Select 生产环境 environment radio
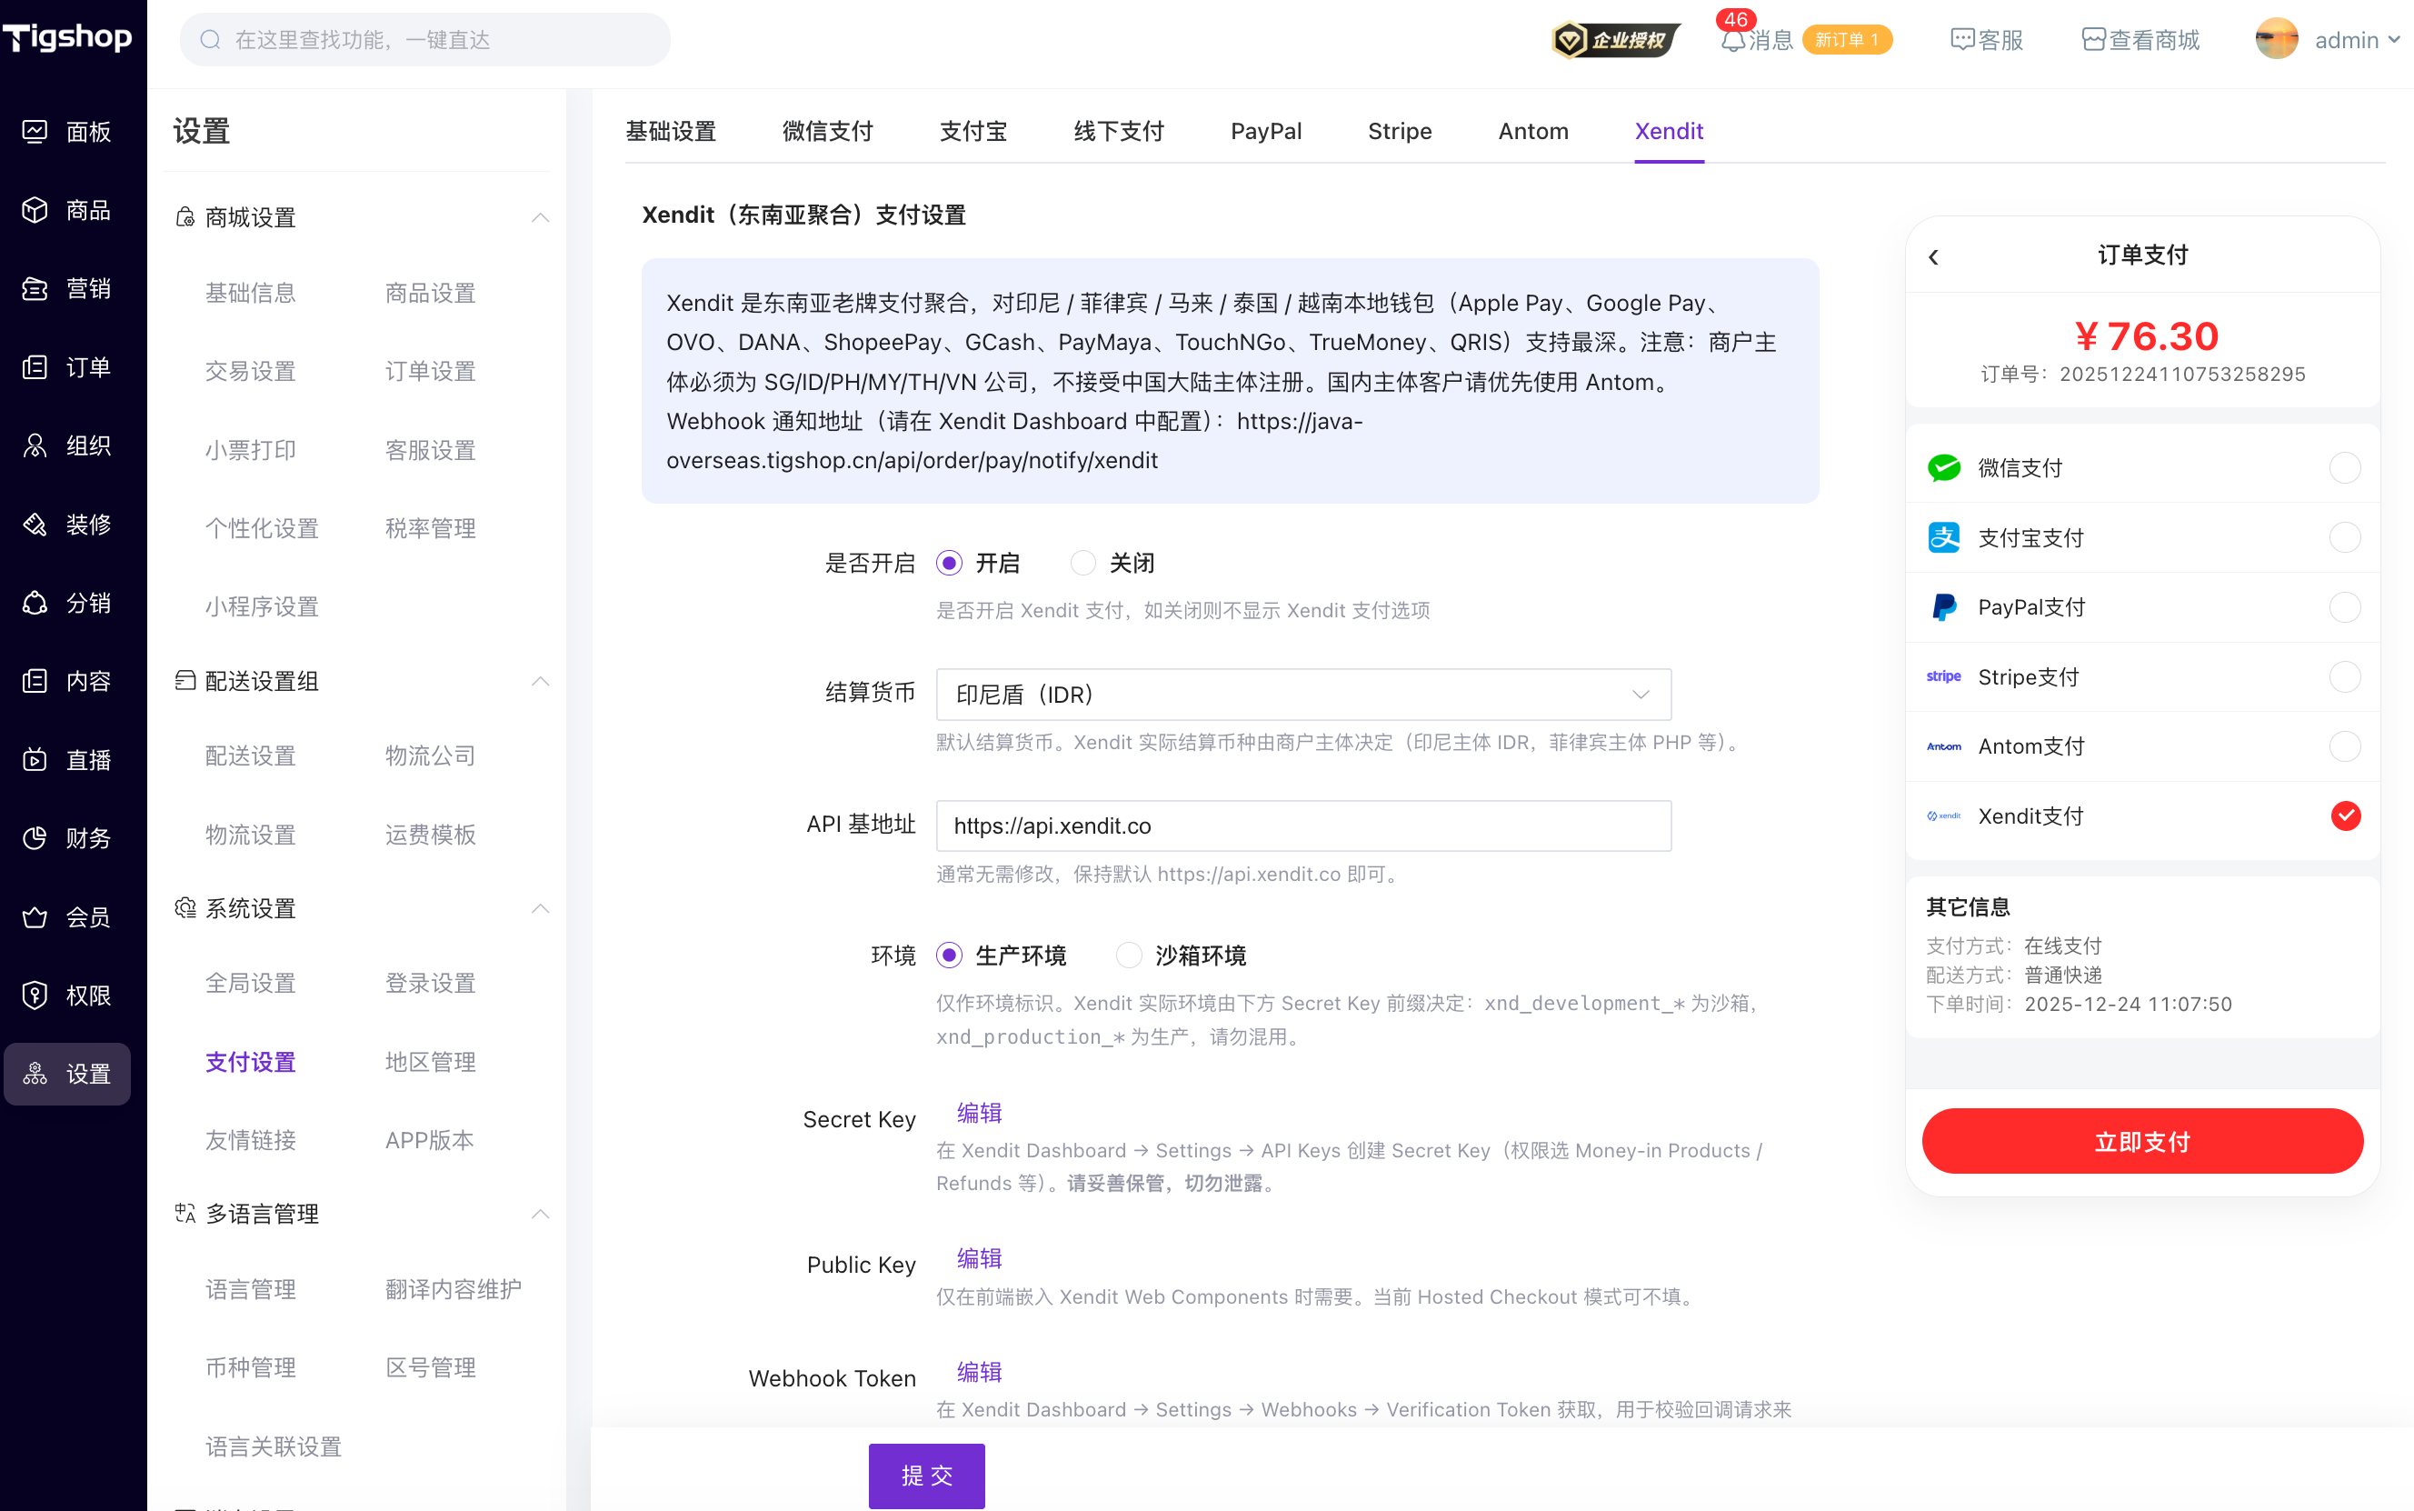Viewport: 2414px width, 1511px height. coord(949,956)
